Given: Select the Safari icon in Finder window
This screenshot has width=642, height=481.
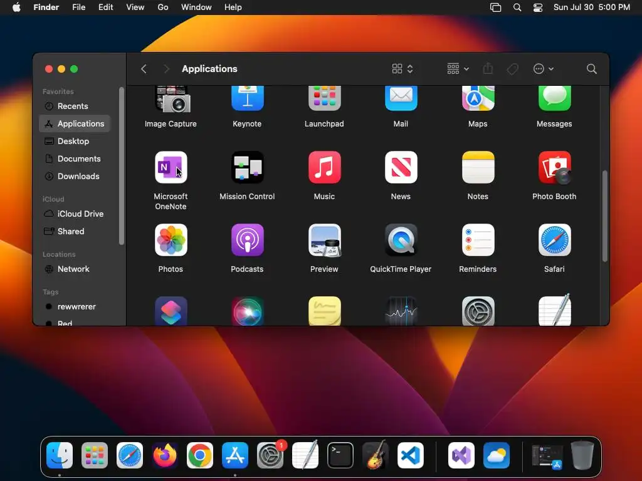Looking at the screenshot, I should tap(554, 240).
